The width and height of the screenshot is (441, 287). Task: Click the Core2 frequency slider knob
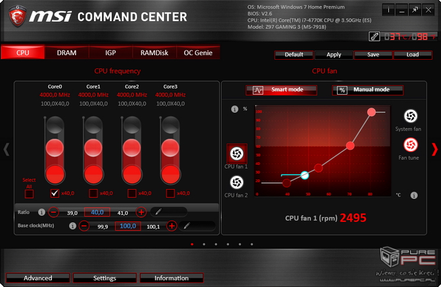[132, 148]
